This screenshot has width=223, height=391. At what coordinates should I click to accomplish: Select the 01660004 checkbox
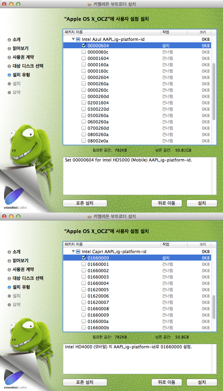84,283
